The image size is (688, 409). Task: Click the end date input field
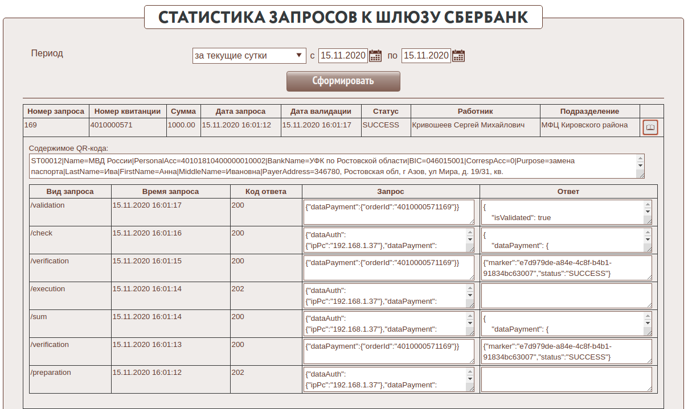(x=425, y=56)
